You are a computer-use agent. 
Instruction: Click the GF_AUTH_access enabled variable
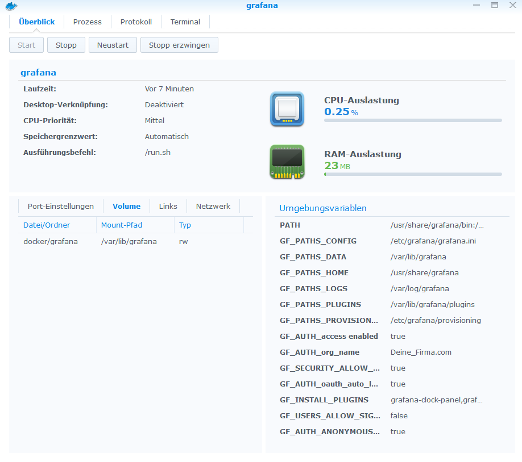[x=329, y=337]
